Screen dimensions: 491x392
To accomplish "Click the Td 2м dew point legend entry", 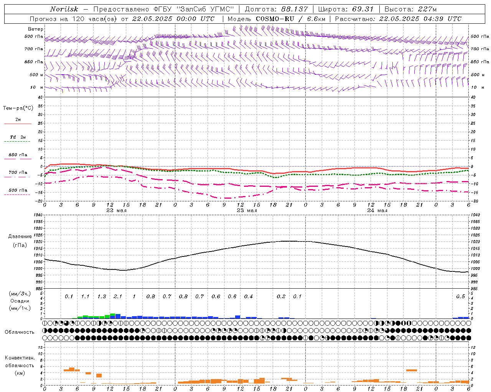I will coord(18,137).
